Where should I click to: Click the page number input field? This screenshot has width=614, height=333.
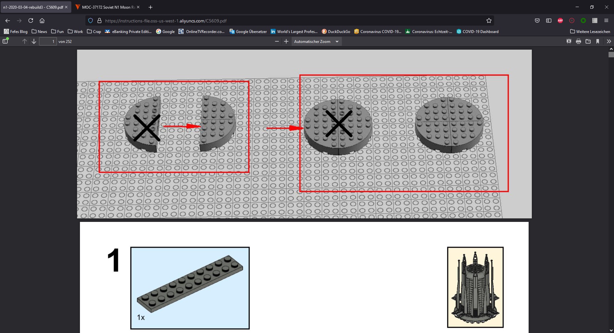click(48, 41)
